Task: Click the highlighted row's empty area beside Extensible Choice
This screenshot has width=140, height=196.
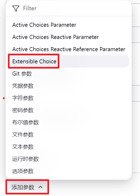Action: point(94,61)
